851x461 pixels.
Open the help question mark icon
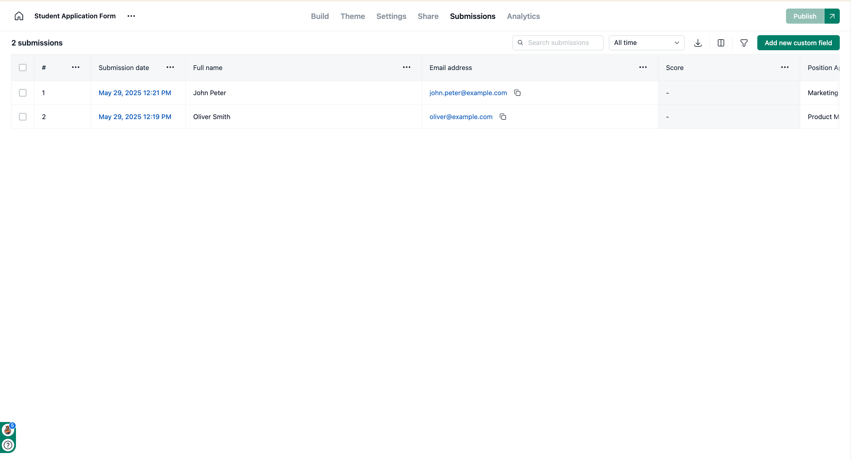[8, 445]
